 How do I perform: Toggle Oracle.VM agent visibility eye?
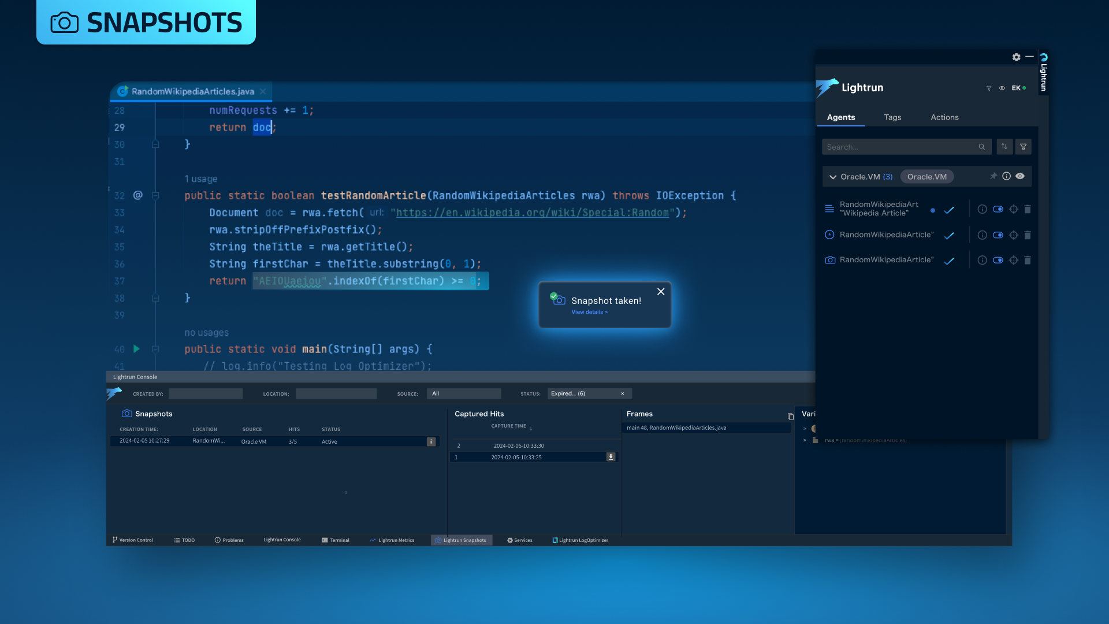point(1020,176)
